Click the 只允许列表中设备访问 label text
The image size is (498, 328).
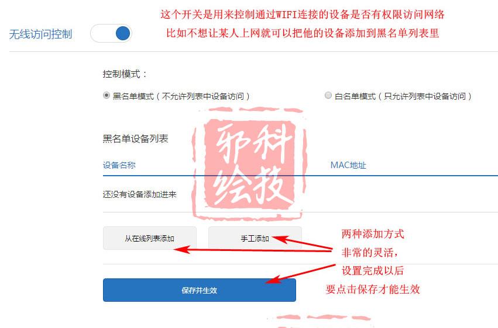[425, 96]
